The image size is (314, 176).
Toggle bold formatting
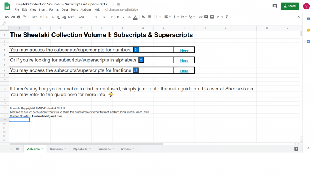point(118,17)
